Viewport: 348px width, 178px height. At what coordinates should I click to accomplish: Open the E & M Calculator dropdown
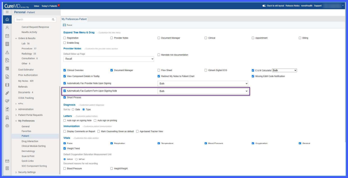(284, 70)
